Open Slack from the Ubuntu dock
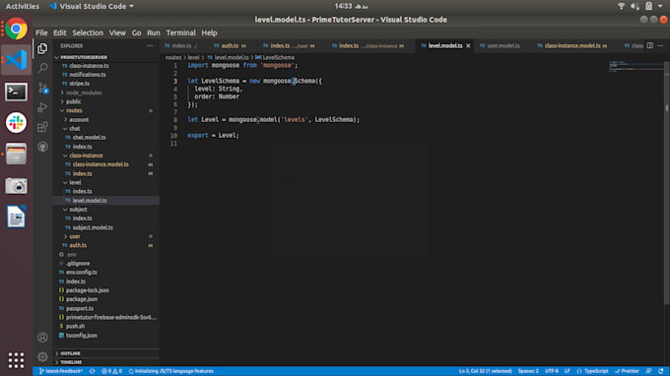This screenshot has height=376, width=670. tap(16, 123)
